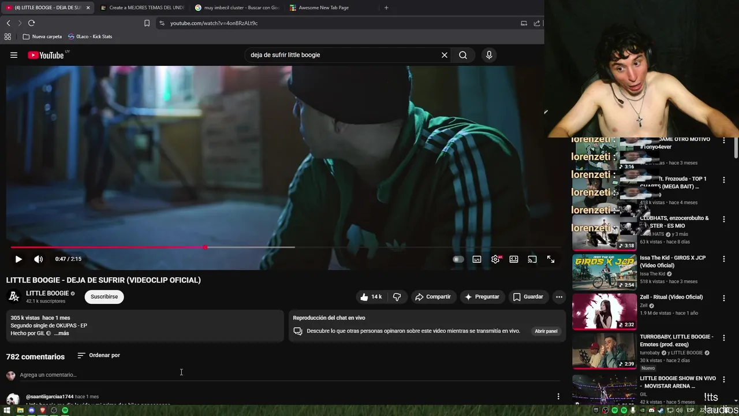Image resolution: width=739 pixels, height=416 pixels.
Task: Bookmark the page with the address bar icon
Action: pos(147,23)
